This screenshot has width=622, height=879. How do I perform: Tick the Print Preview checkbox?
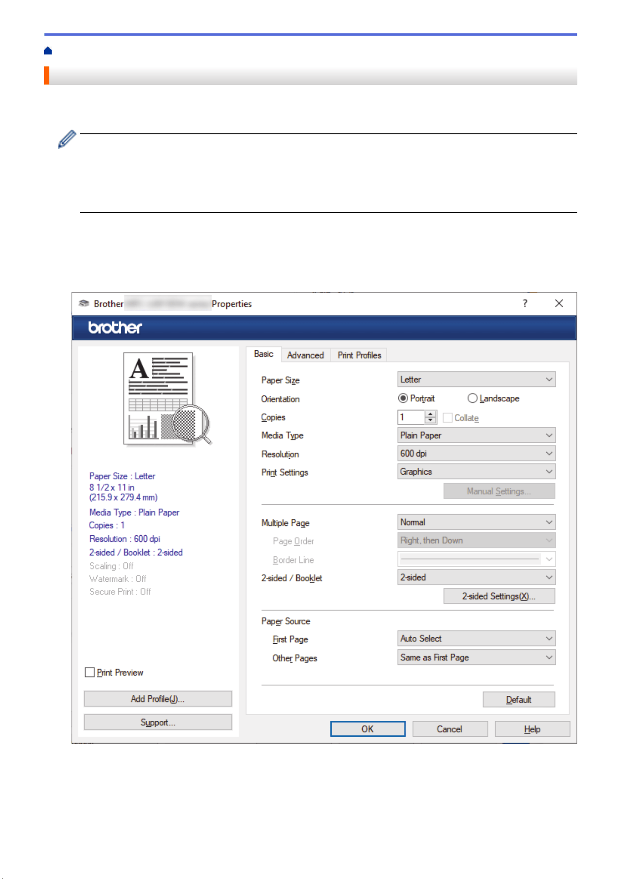click(x=90, y=672)
